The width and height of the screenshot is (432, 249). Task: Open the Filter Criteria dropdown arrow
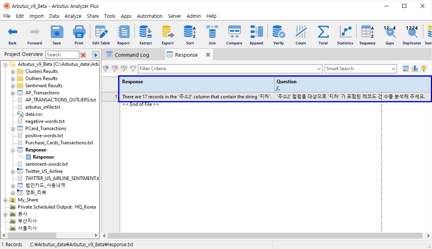coord(319,69)
